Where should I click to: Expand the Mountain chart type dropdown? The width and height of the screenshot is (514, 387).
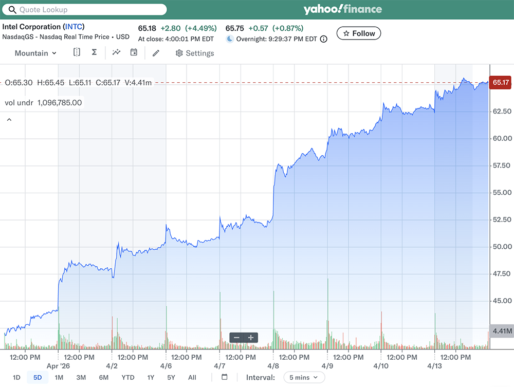(35, 53)
